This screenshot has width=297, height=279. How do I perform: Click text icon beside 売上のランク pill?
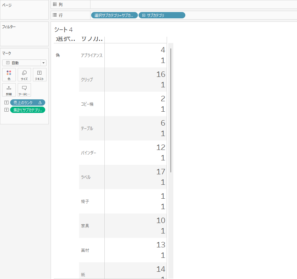coord(6,102)
